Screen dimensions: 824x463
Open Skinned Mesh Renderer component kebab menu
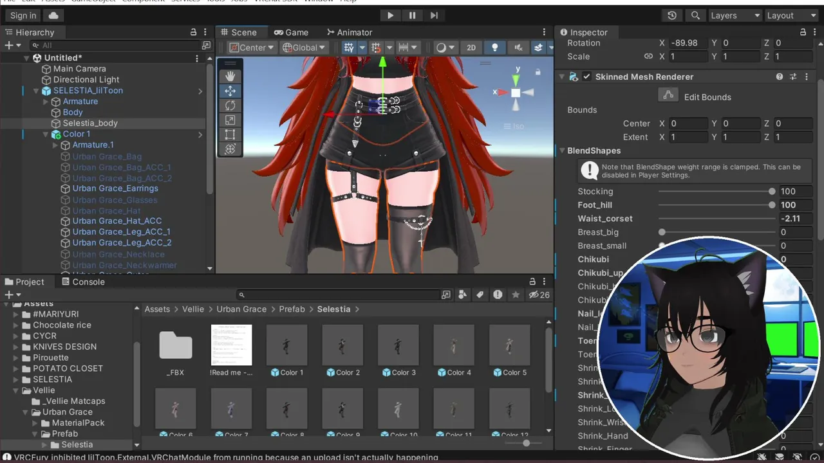pos(807,77)
